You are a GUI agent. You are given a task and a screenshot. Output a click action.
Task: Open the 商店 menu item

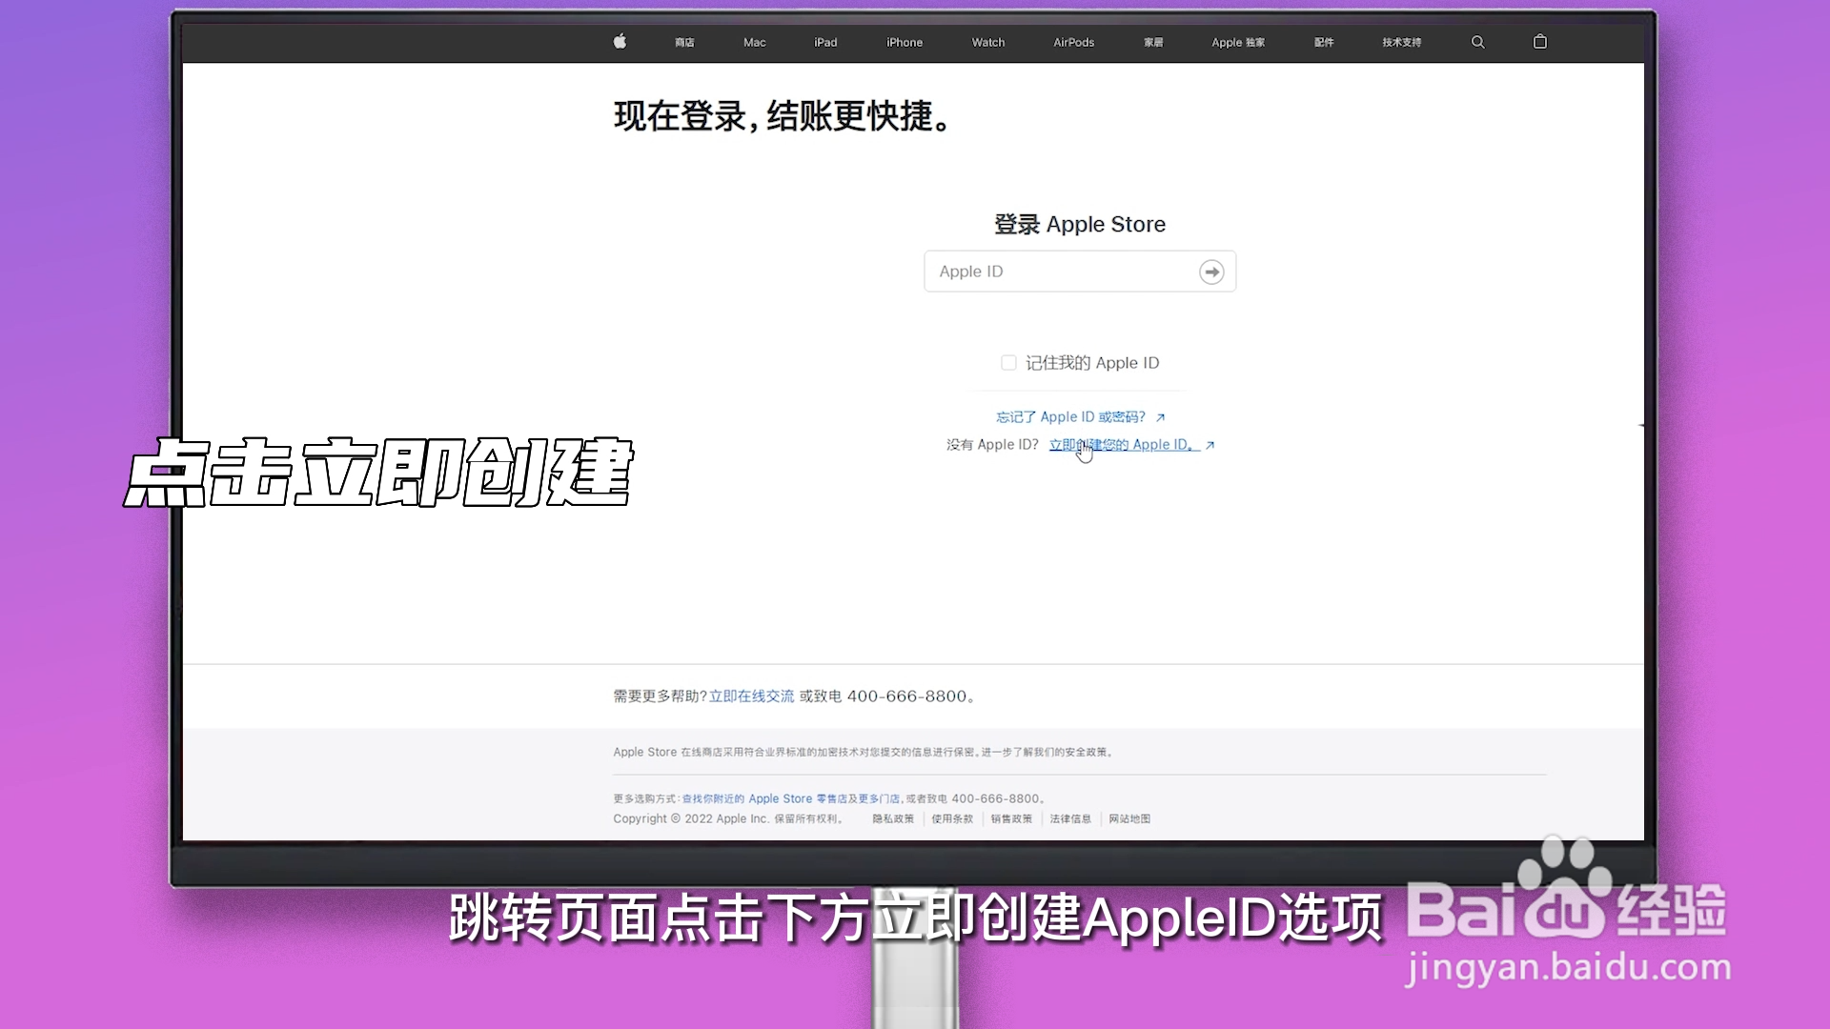(684, 43)
